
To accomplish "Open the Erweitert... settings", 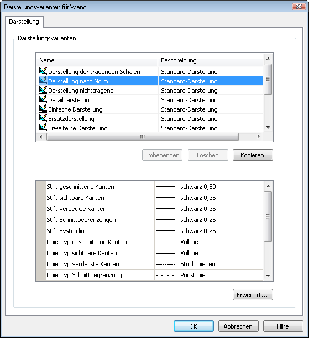I will pos(253,295).
